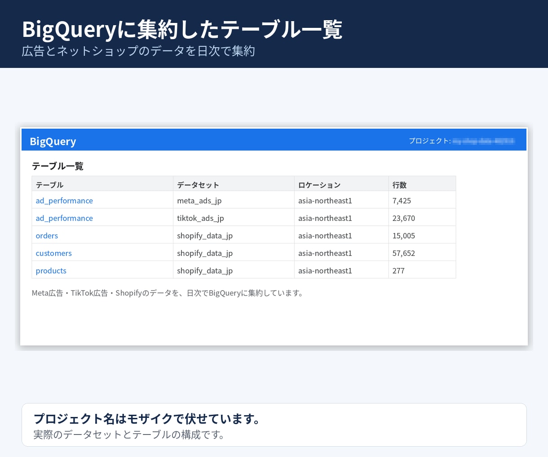
Task: Click asia-northeast1 in the customers row
Action: pos(325,253)
